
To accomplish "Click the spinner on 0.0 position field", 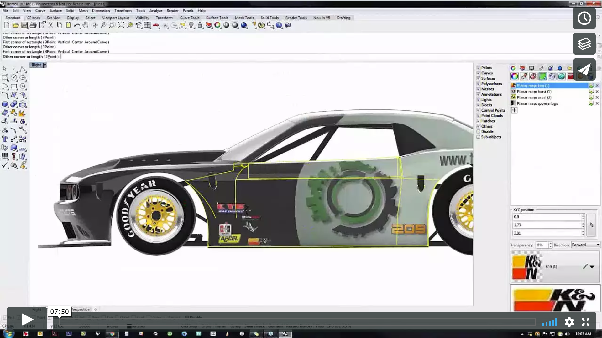I will [583, 217].
